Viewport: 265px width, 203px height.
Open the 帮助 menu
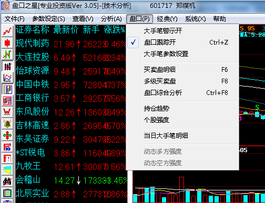(219, 19)
